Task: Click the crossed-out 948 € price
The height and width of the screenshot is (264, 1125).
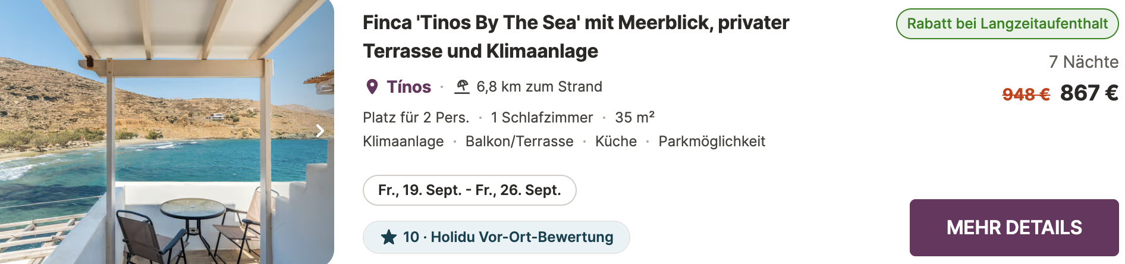Action: (1026, 95)
